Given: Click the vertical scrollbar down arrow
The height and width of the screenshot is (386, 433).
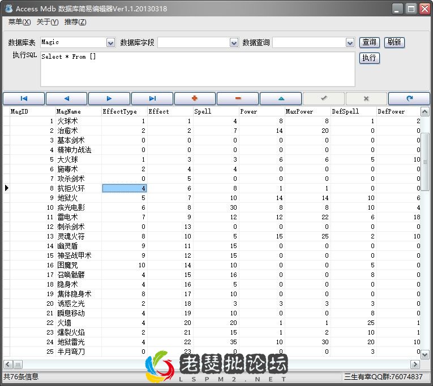Looking at the screenshot, I should coord(425,354).
